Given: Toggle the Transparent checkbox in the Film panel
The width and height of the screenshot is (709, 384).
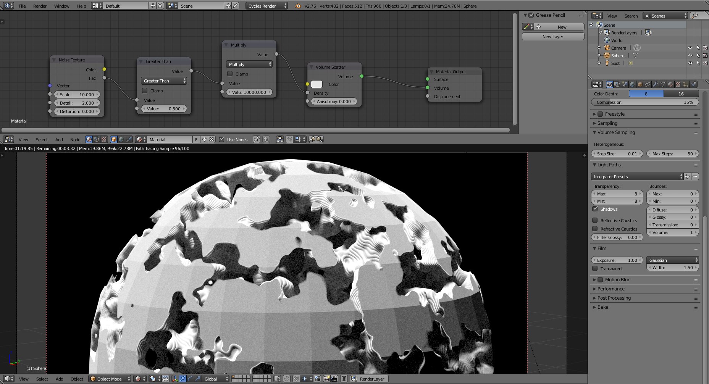Looking at the screenshot, I should (595, 268).
